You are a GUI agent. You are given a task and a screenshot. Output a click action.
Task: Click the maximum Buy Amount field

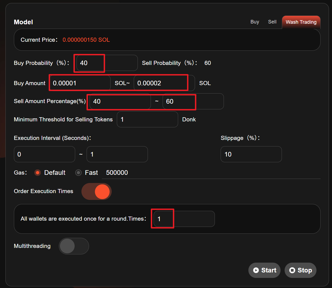(x=164, y=83)
